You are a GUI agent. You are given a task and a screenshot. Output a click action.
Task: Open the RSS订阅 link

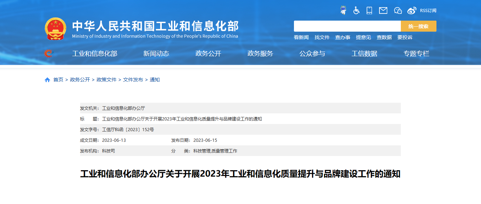point(428,11)
